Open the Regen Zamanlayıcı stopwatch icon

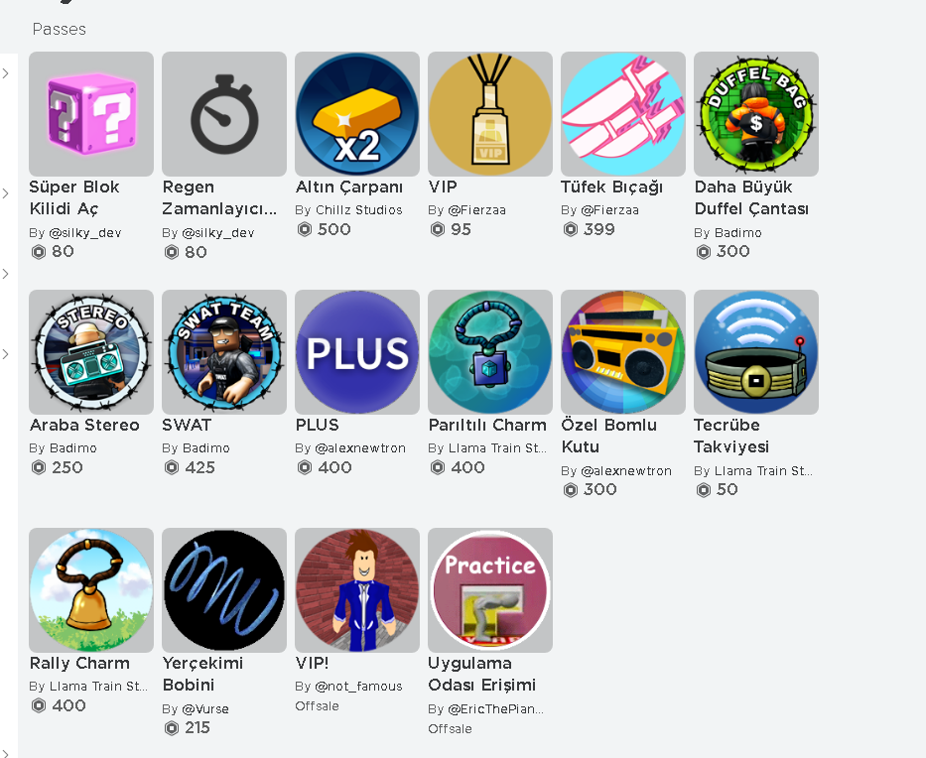[224, 114]
